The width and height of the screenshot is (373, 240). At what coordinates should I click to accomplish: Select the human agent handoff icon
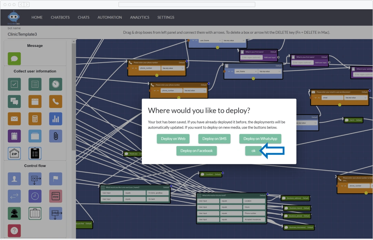[x=14, y=213]
